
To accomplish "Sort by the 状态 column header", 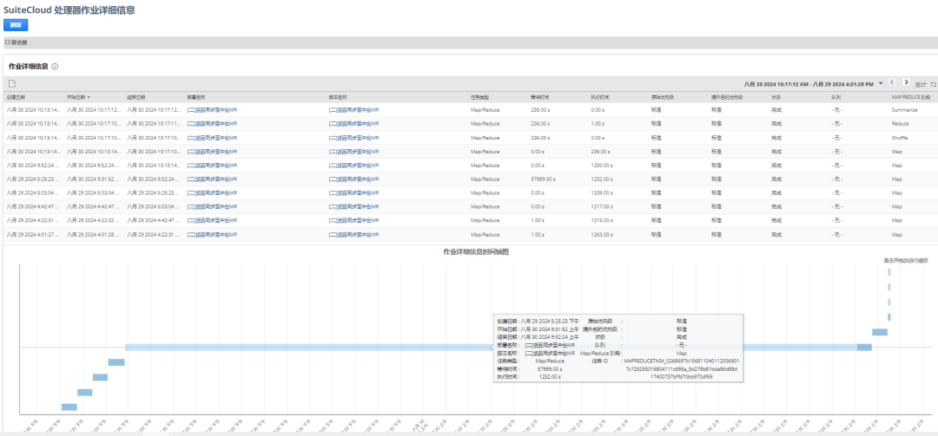I will [x=776, y=97].
